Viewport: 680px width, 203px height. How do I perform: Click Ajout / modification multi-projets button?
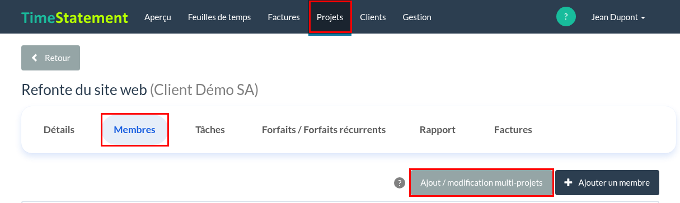[481, 183]
